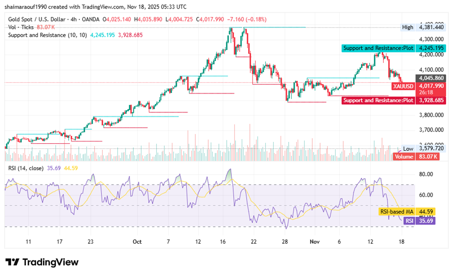
Task: Select the High price label on axis
Action: [407, 27]
